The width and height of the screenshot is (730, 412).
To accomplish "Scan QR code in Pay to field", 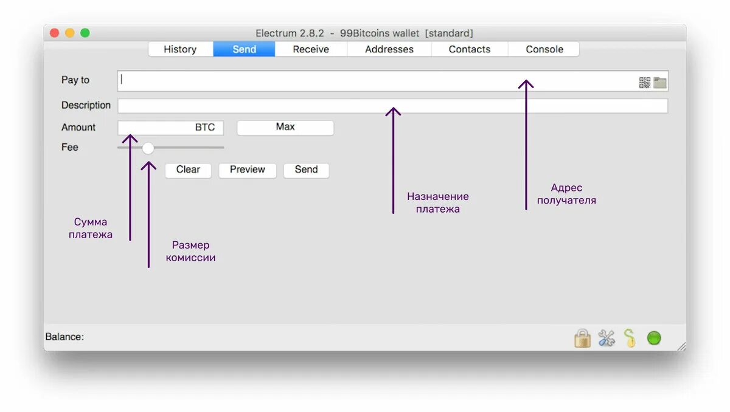I will 645,83.
